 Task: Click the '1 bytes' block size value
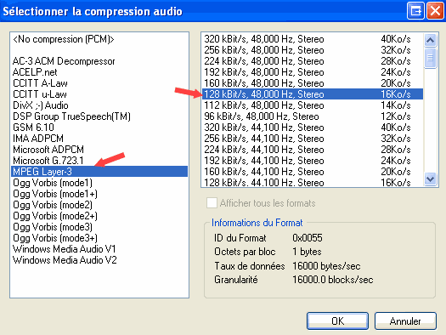point(307,252)
